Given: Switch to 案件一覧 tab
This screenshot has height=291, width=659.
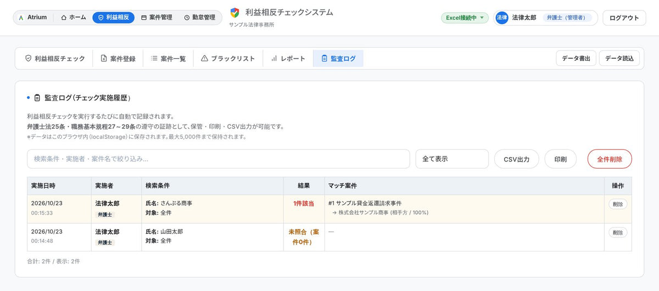Looking at the screenshot, I should pos(169,58).
